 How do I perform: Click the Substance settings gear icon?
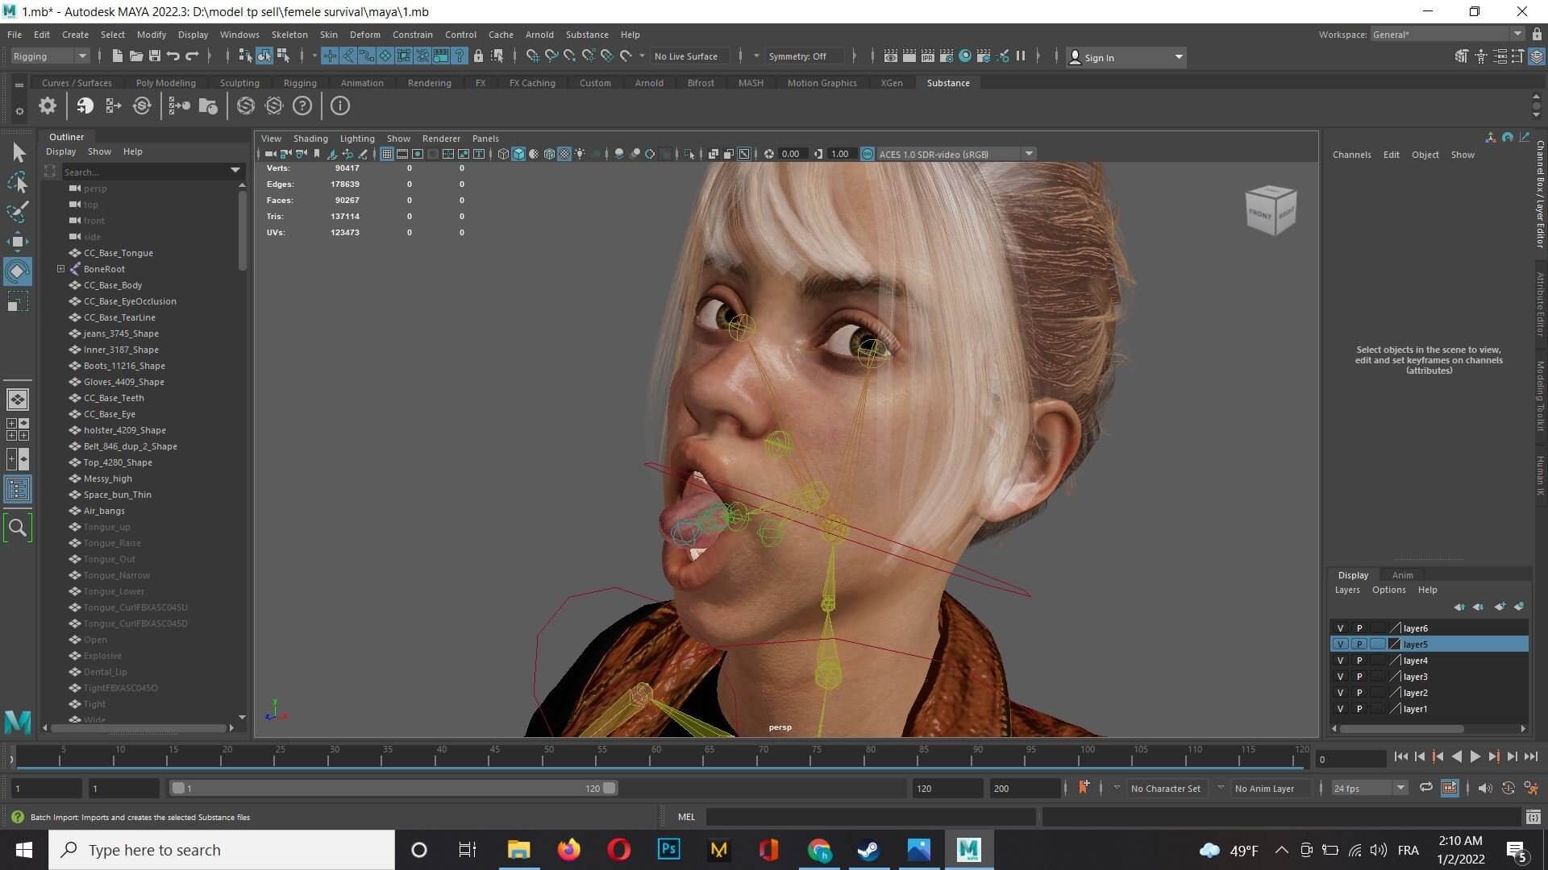click(x=48, y=106)
